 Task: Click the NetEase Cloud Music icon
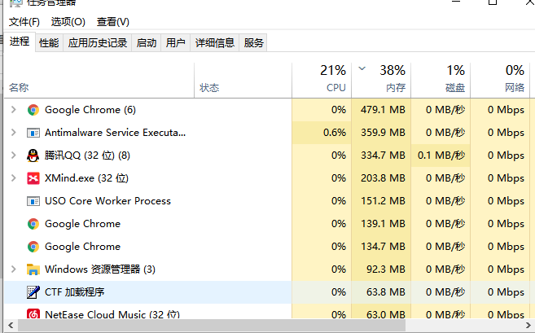33,314
